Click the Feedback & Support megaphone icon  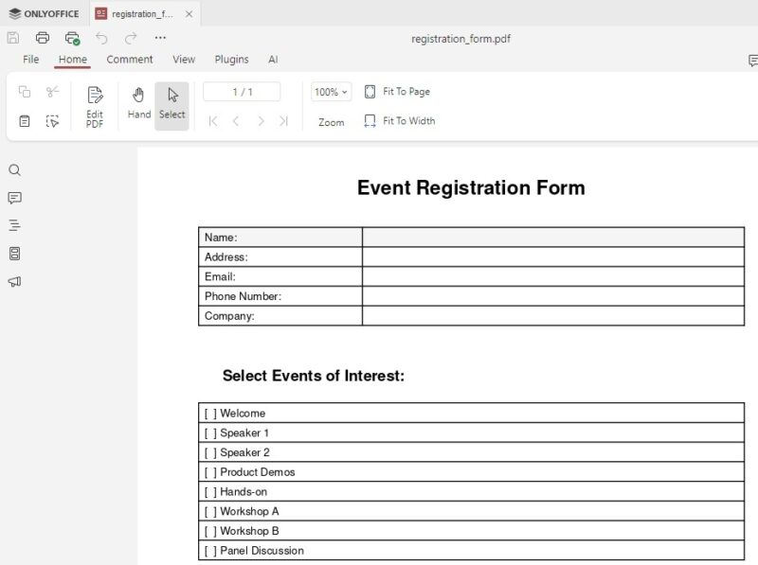coord(14,279)
